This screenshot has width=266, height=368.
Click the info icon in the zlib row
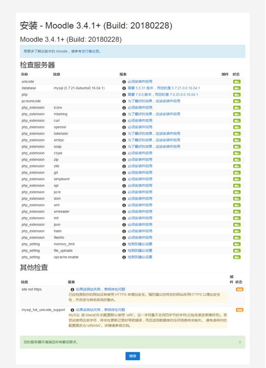124,166
